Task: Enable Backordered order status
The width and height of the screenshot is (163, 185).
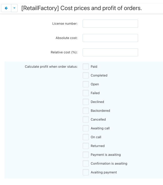Action: click(86, 111)
